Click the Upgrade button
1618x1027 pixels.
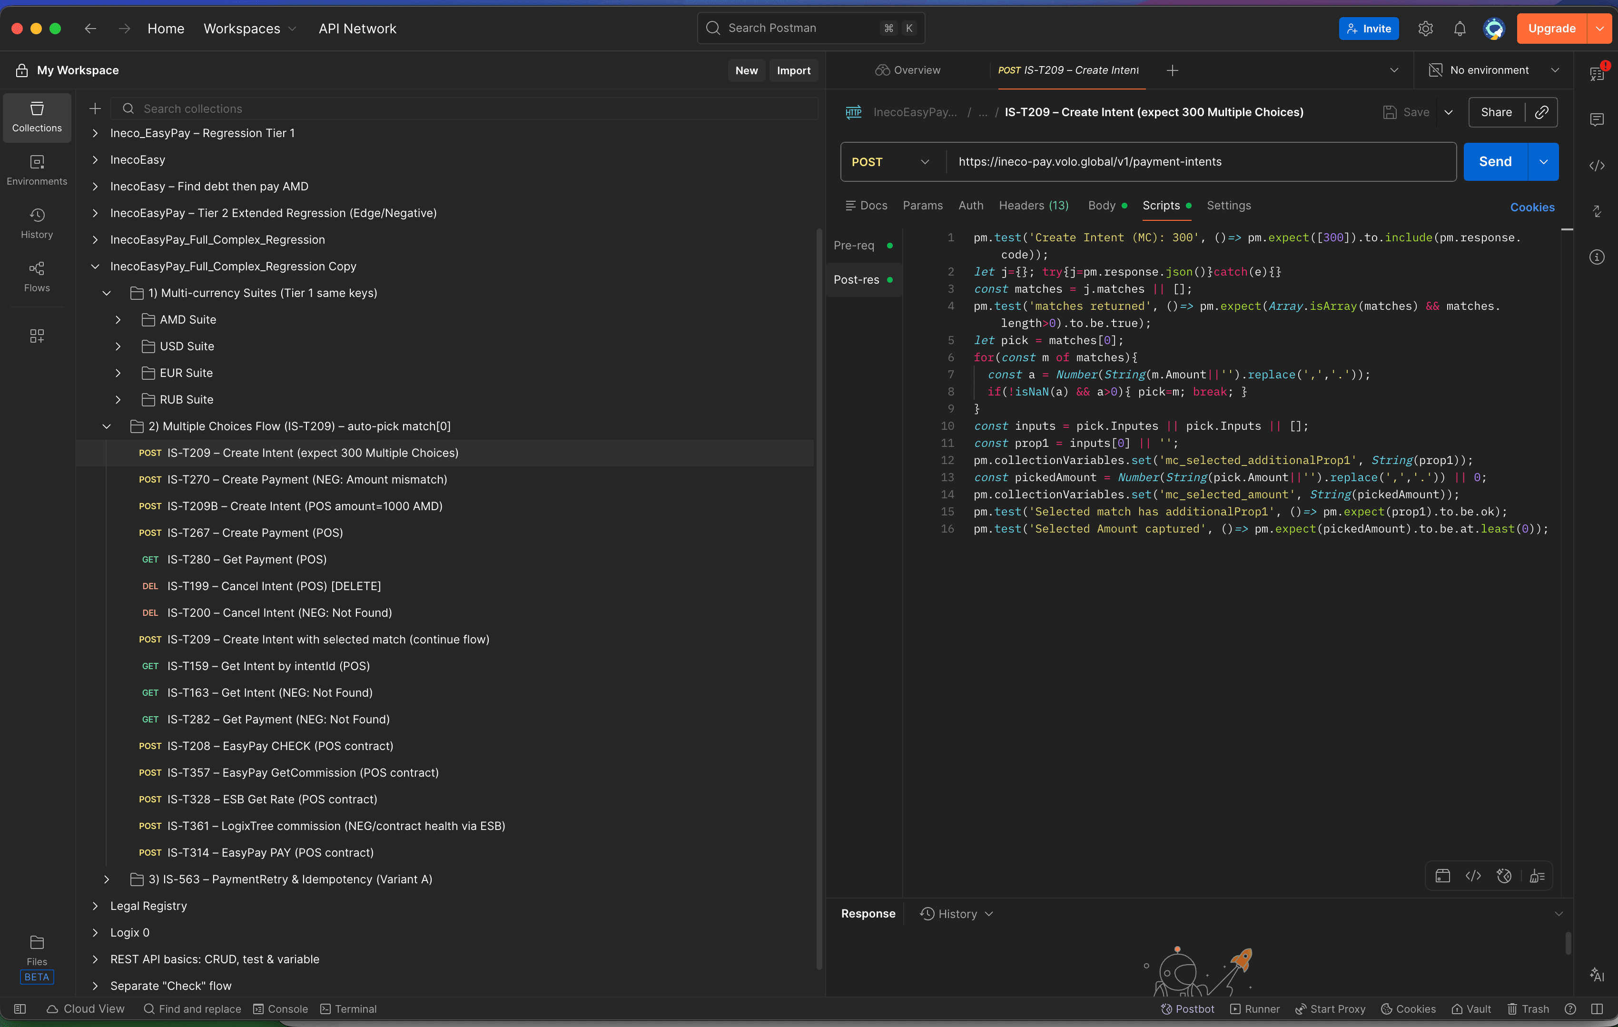point(1551,28)
